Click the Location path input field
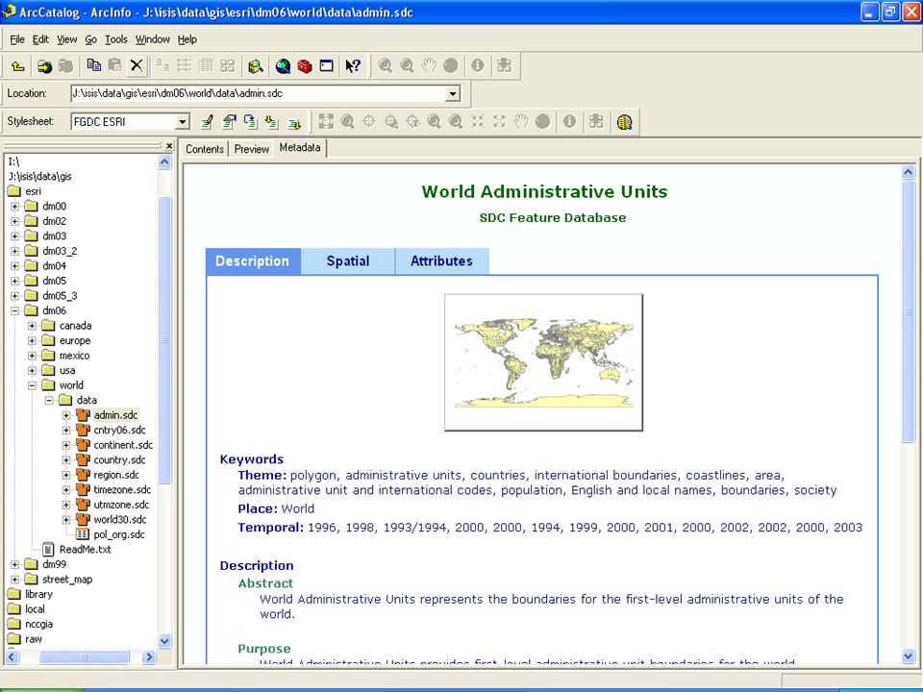 click(259, 93)
